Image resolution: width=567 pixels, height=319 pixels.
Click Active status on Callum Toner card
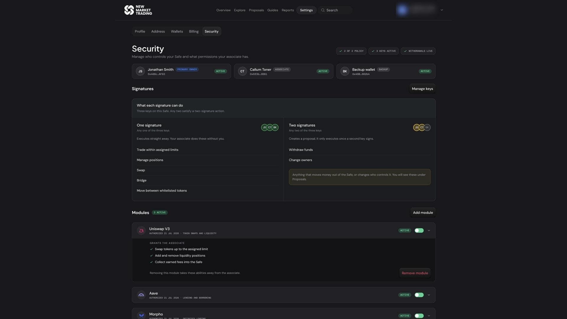pos(323,71)
